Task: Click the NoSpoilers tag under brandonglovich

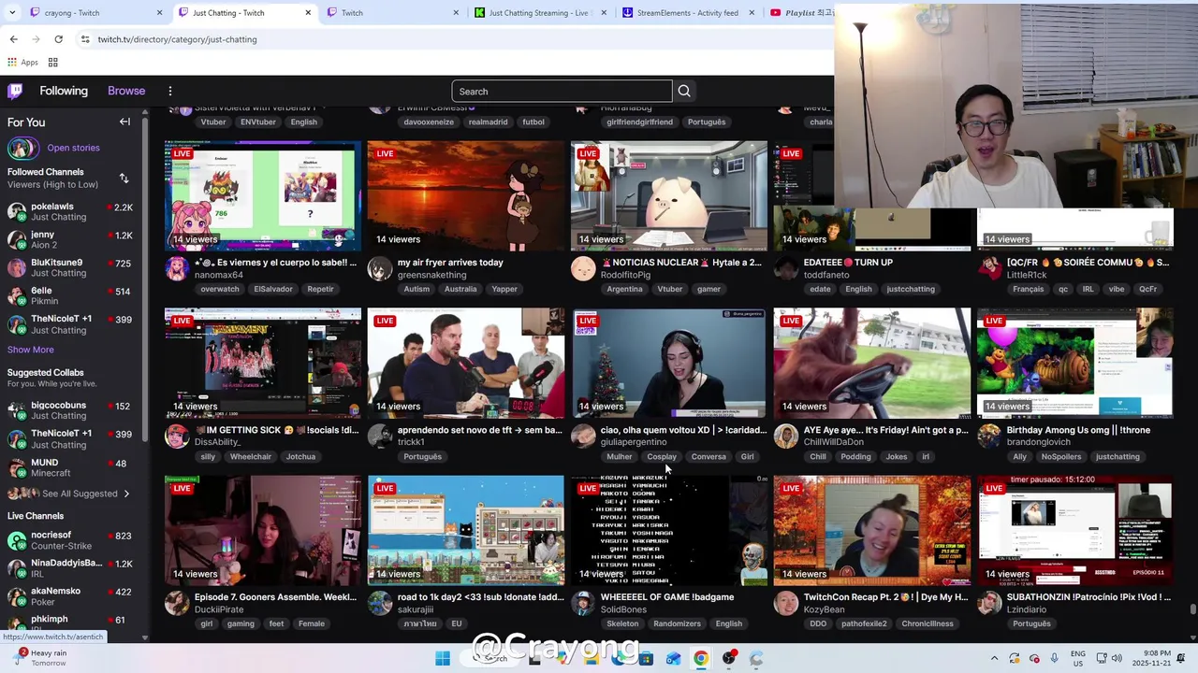Action: coord(1061,457)
